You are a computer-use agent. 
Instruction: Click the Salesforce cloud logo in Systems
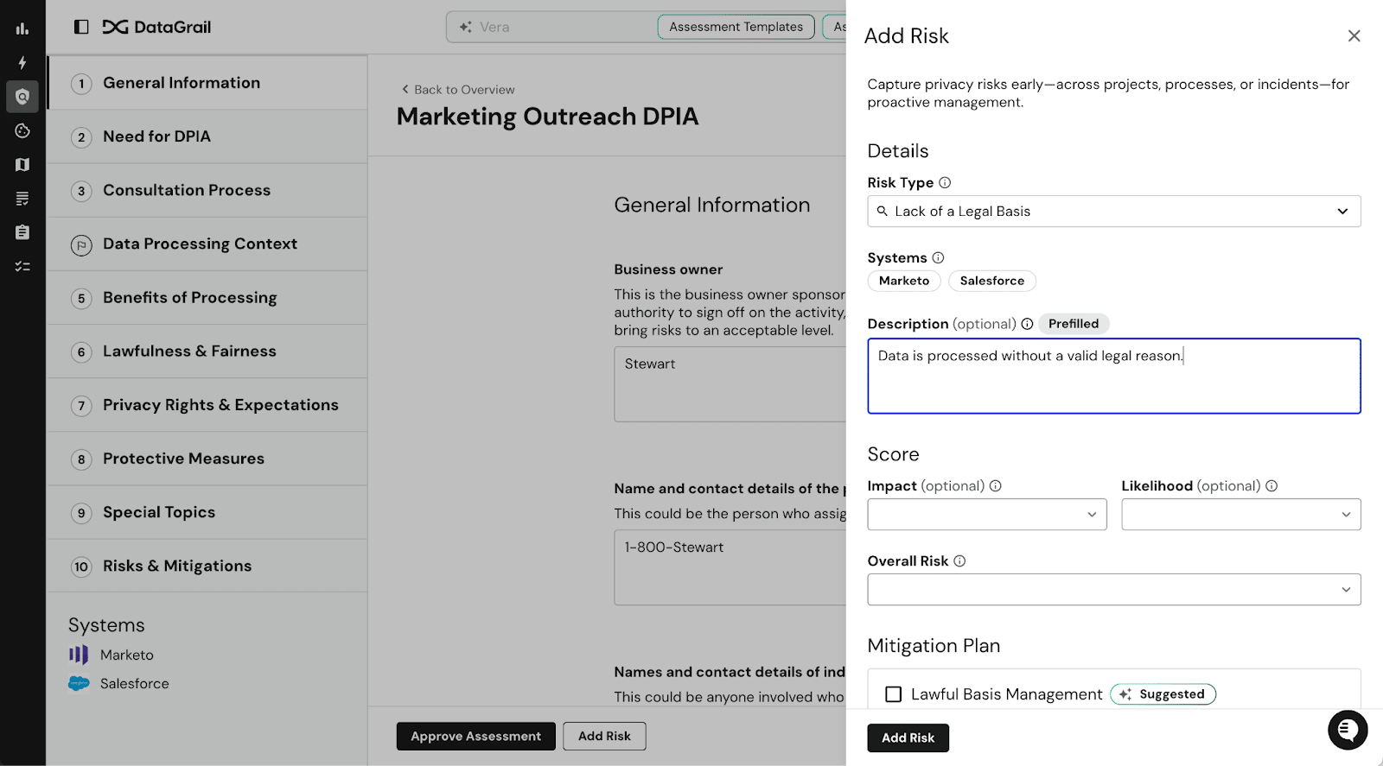[79, 683]
